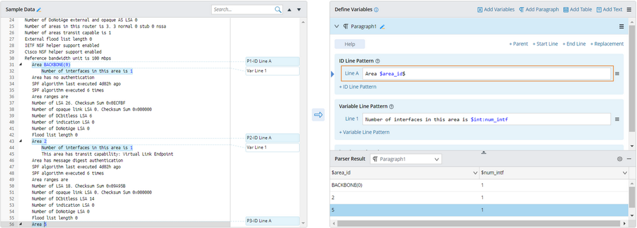This screenshot has width=637, height=228.
Task: Open Line A pattern options menu icon
Action: pyautogui.click(x=617, y=74)
